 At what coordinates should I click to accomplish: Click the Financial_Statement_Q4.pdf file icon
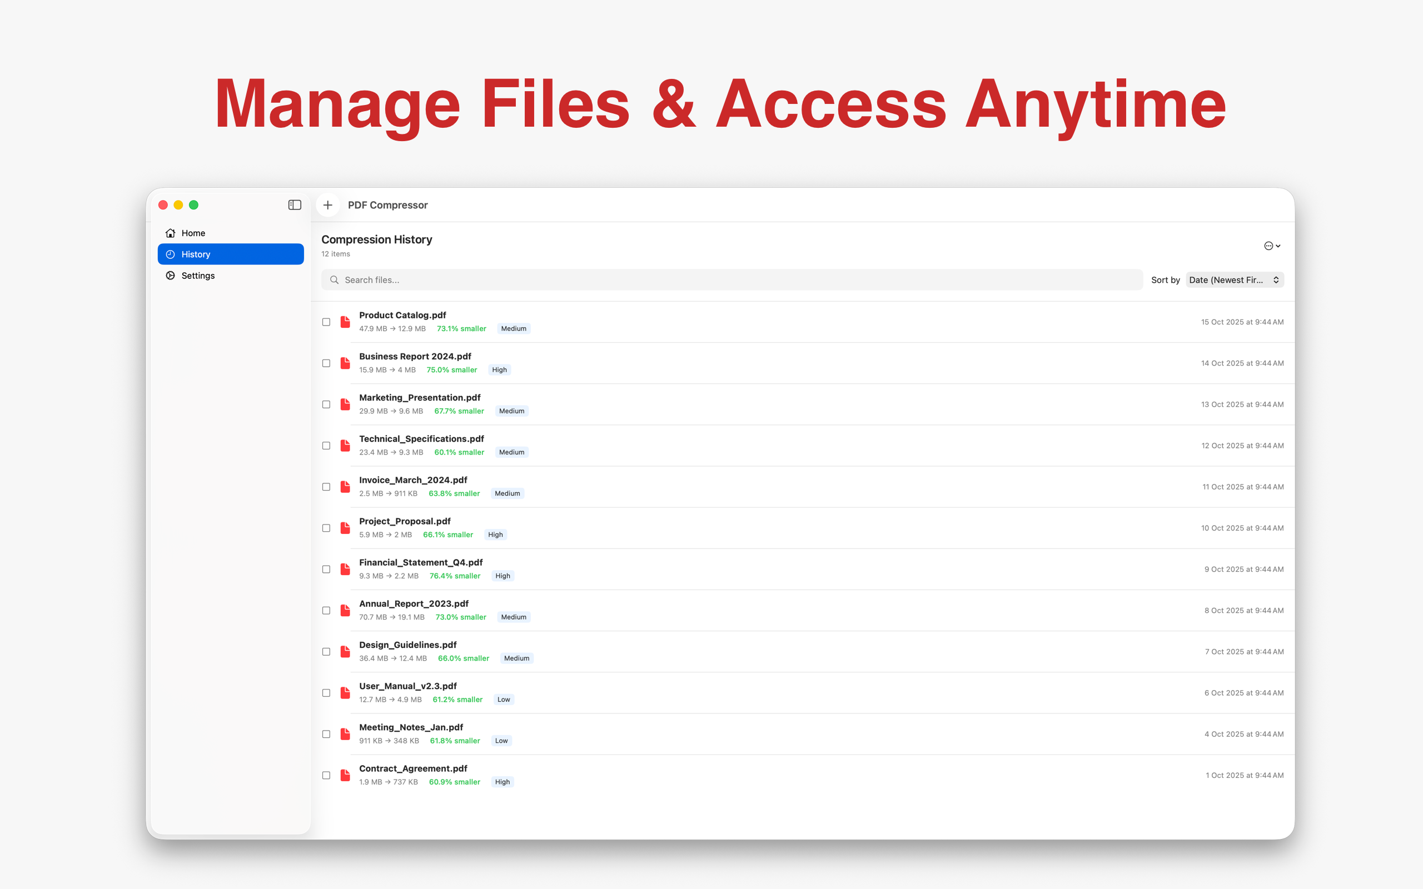pyautogui.click(x=345, y=568)
